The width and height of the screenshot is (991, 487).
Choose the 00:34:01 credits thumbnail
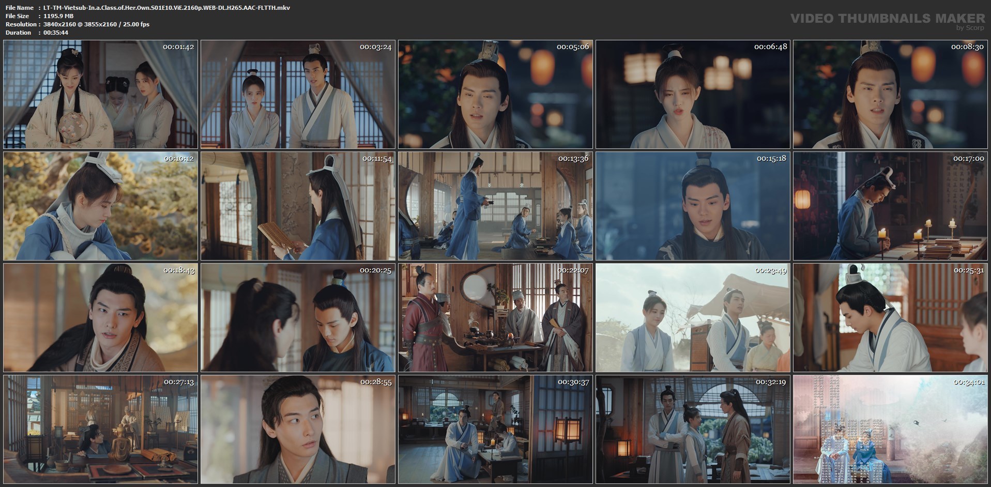pyautogui.click(x=890, y=430)
